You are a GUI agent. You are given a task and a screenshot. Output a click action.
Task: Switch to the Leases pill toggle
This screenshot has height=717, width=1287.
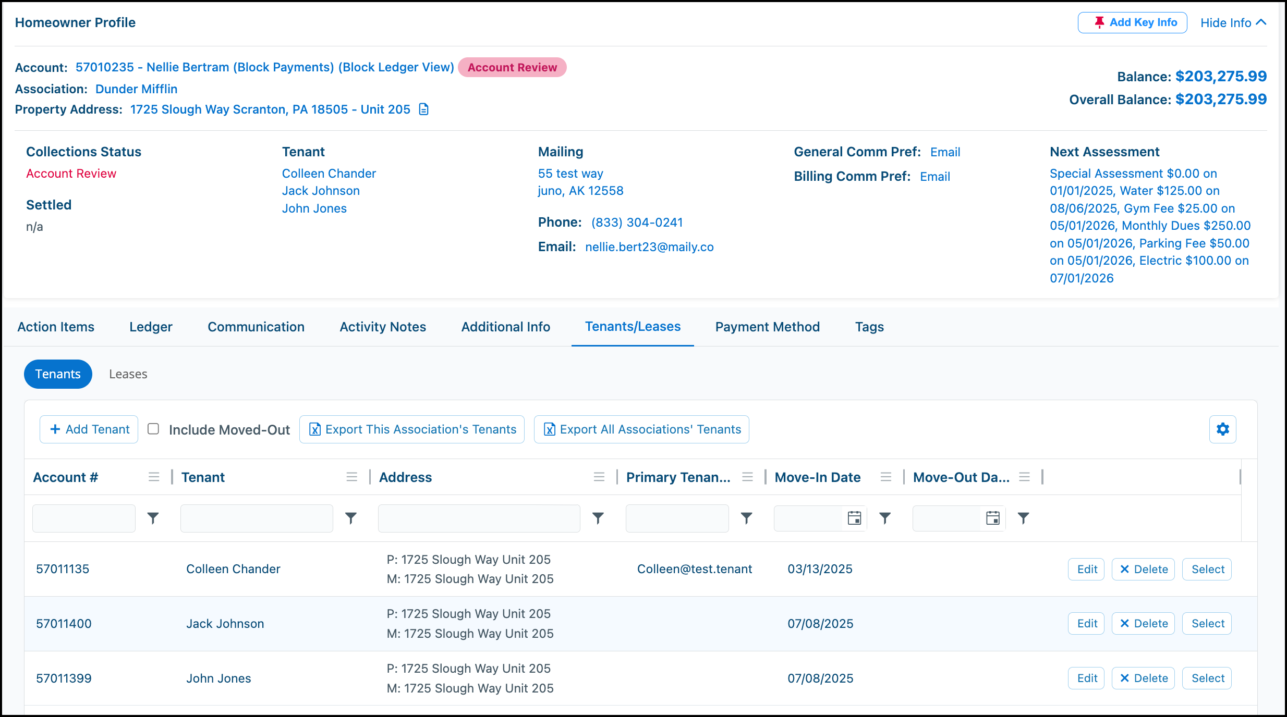[x=128, y=374]
